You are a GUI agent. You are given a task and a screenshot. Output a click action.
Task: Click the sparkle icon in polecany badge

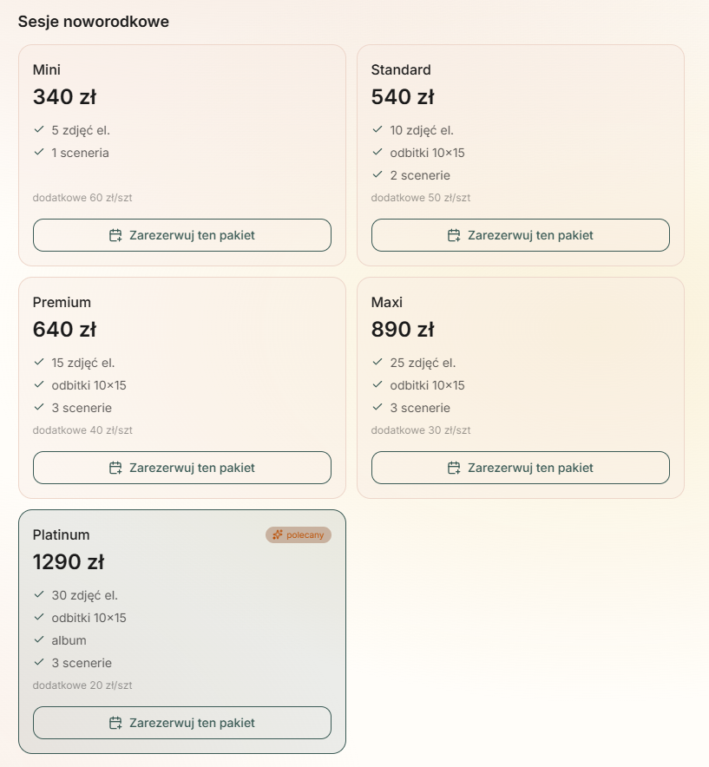click(x=278, y=534)
